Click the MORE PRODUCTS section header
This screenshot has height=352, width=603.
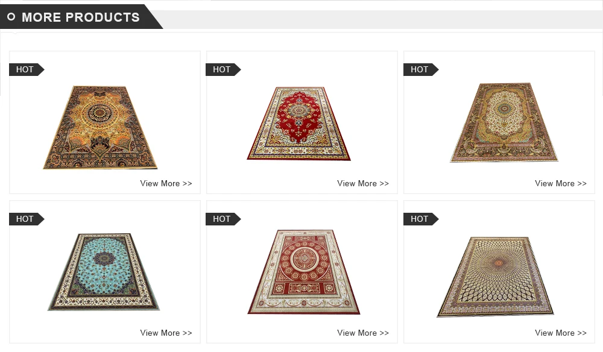[x=80, y=17]
